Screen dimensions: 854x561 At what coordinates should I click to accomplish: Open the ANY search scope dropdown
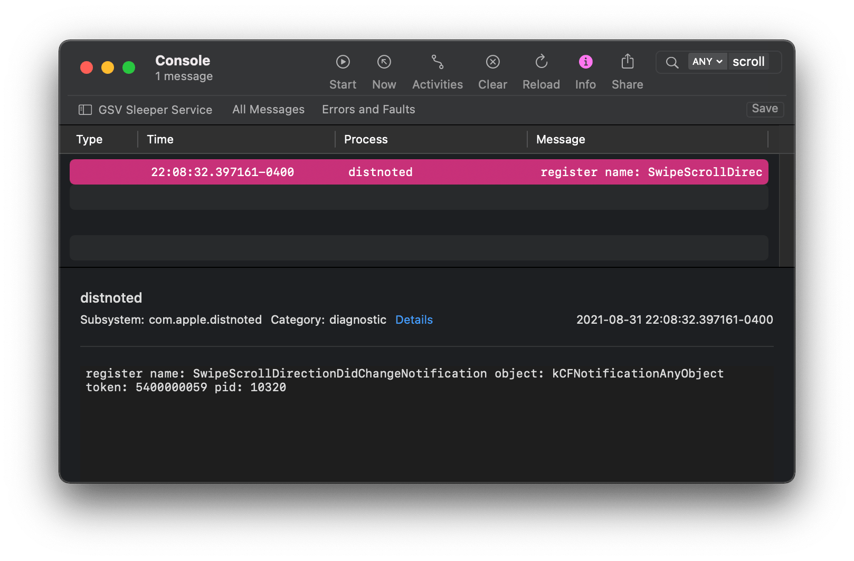pos(707,61)
